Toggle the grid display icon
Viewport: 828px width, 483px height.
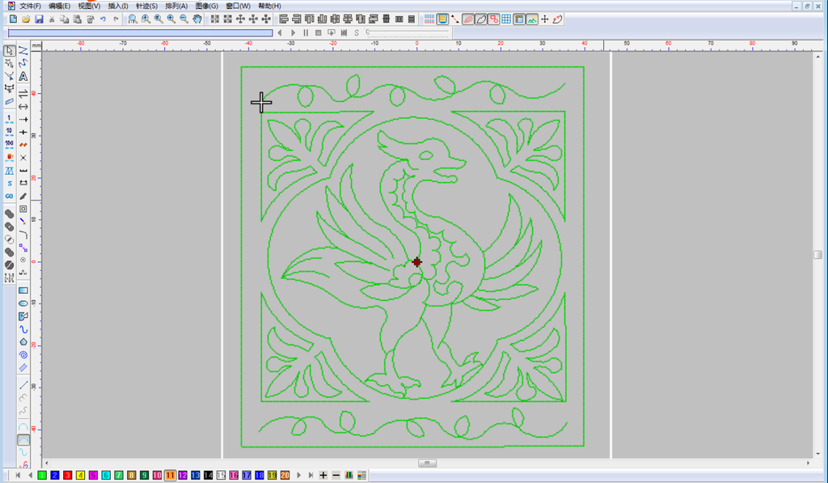point(505,18)
